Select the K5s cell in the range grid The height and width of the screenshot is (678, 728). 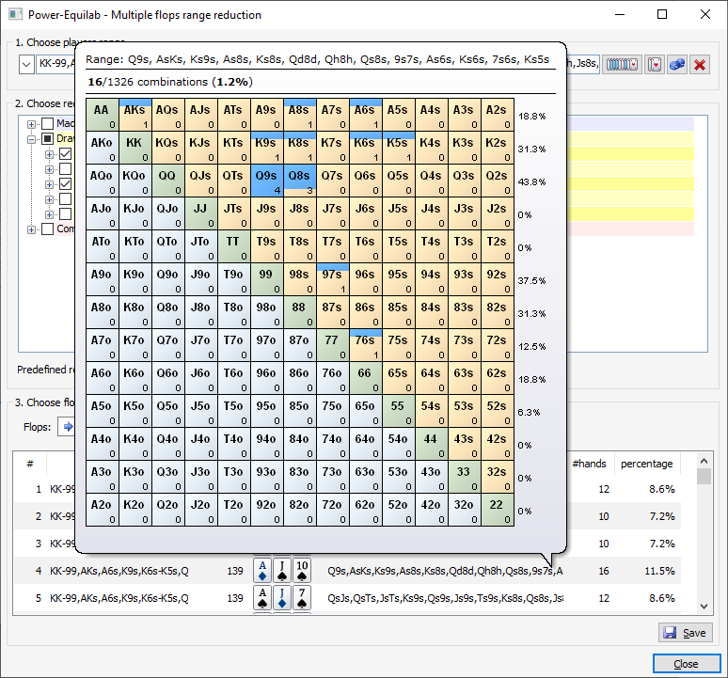click(x=399, y=148)
